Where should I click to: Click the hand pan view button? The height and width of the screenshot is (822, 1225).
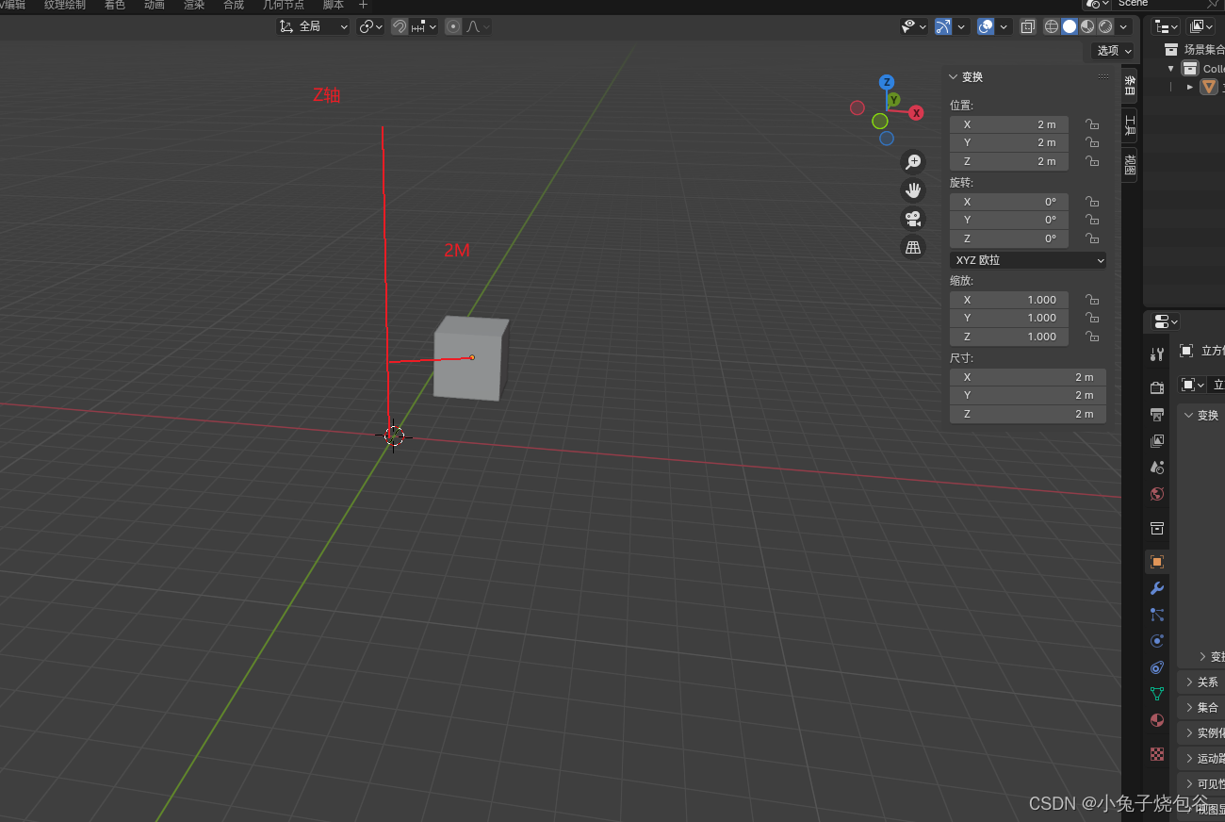coord(913,190)
